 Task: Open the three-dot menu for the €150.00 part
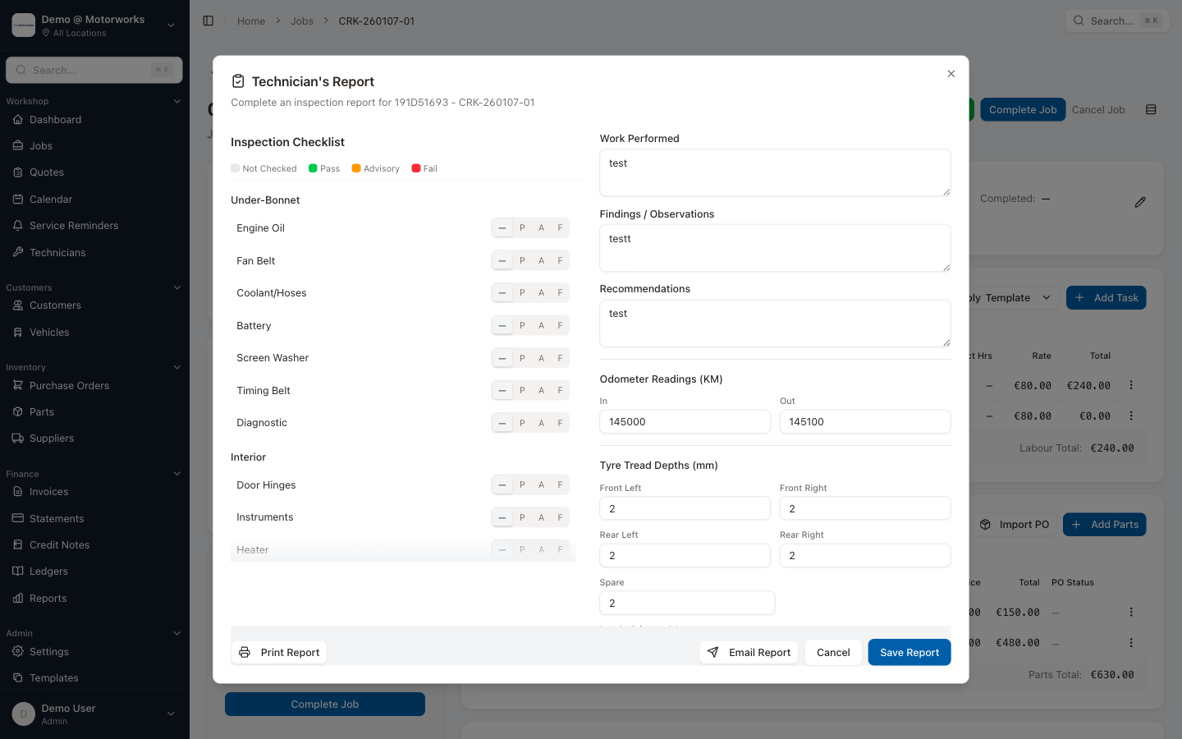1131,612
